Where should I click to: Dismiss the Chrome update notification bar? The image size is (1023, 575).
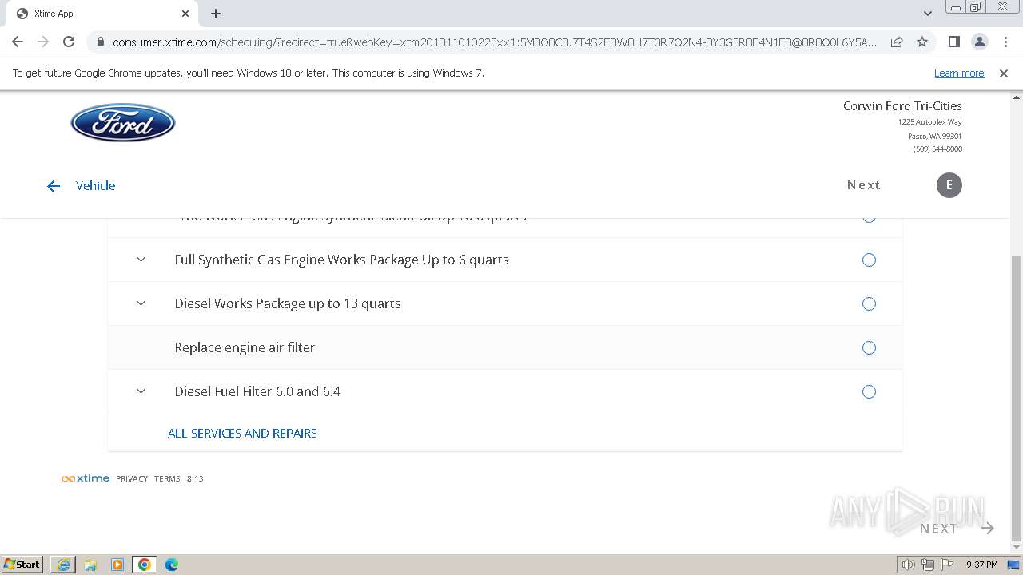pos(1004,73)
